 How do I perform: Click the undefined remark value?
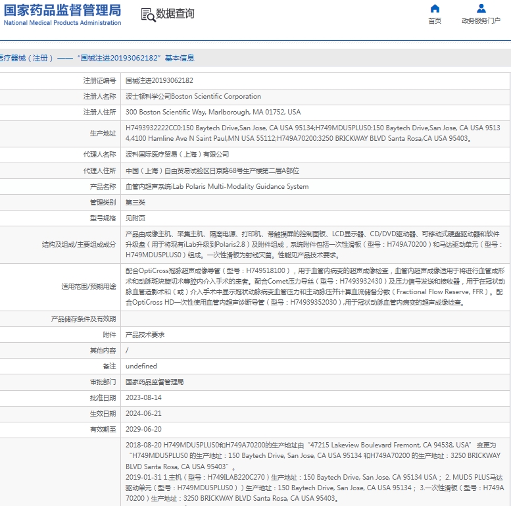pos(141,366)
